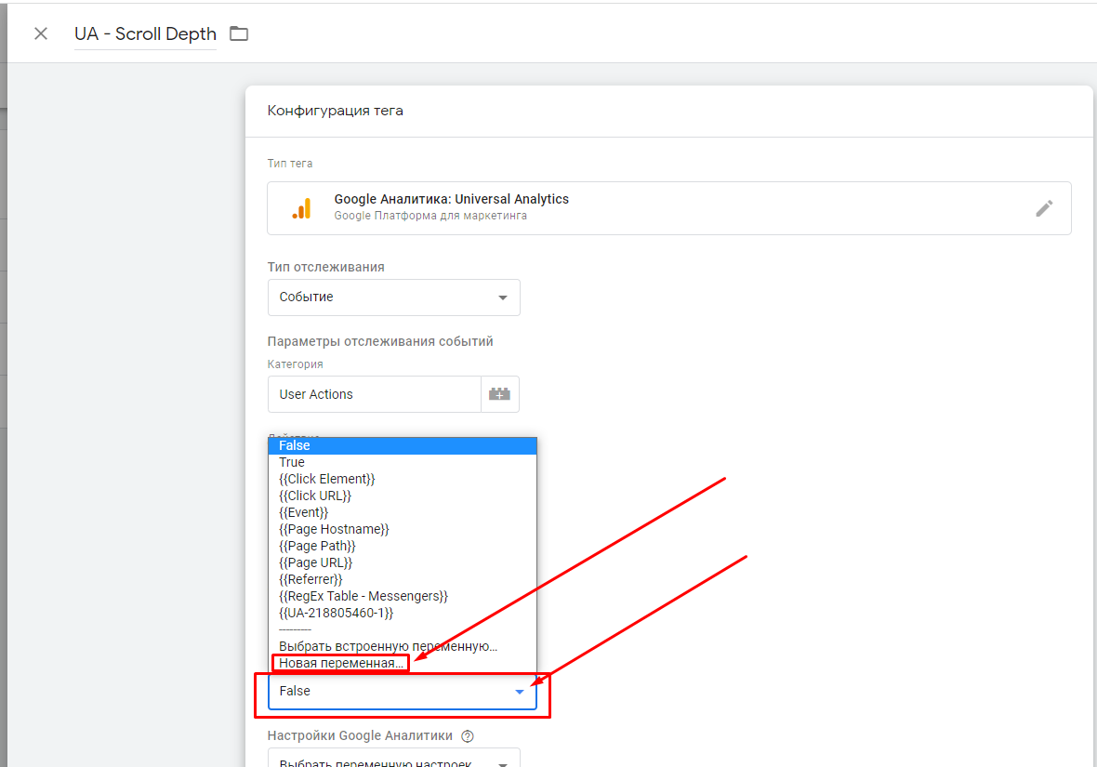
Task: Select {{UA-218805460-1}} variable option
Action: [336, 613]
